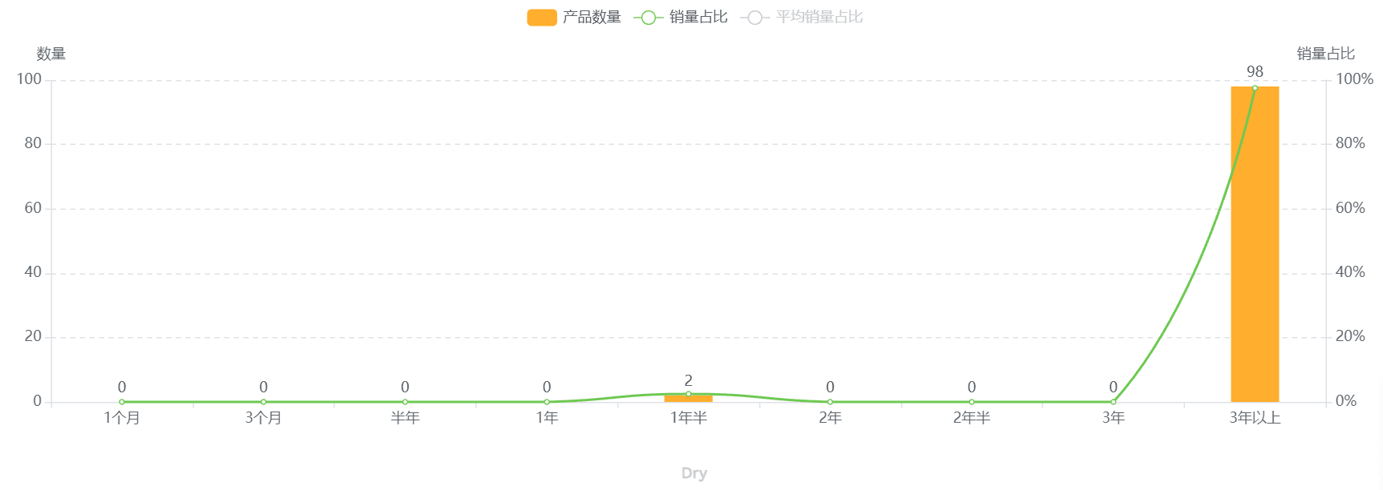Click the grey Dry label below the chart
This screenshot has width=1383, height=490.
click(x=694, y=473)
